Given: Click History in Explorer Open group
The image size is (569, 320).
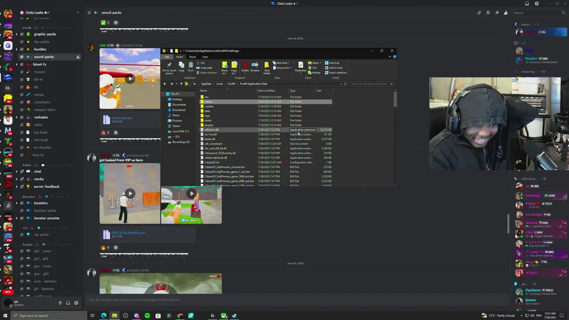Looking at the screenshot, I should 315,72.
